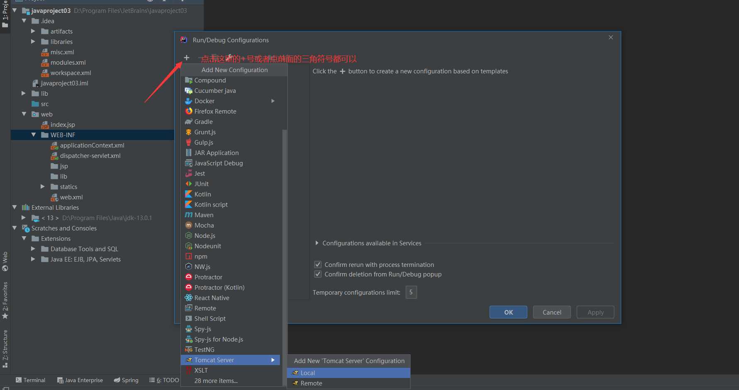Select index.jsp file in tree
Viewport: 739px width, 390px height.
pyautogui.click(x=58, y=124)
